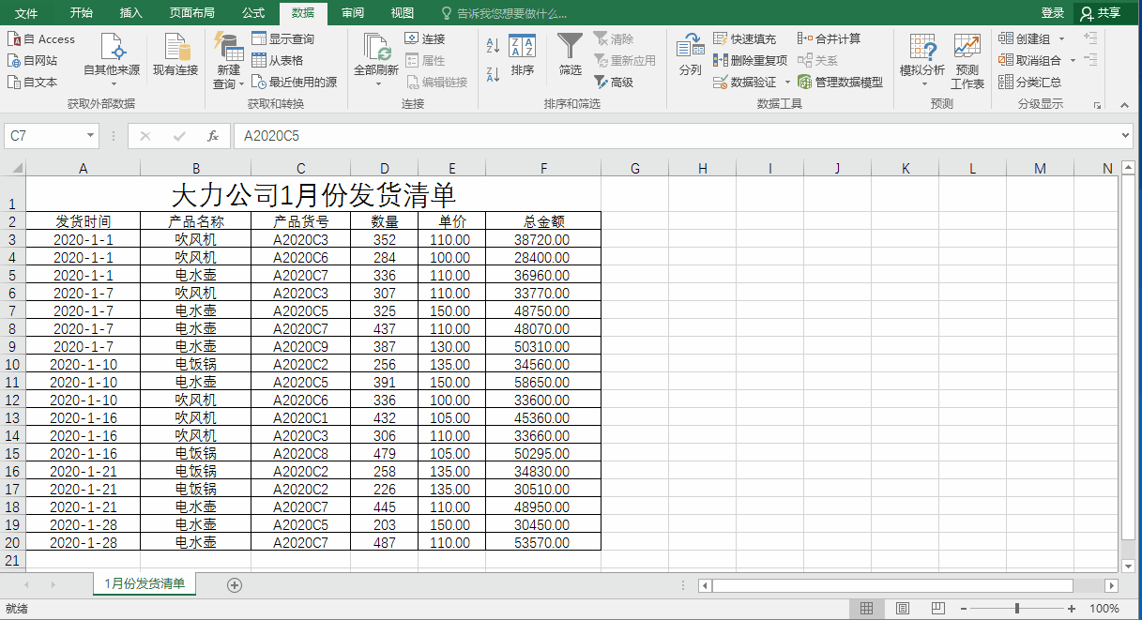Screen dimensions: 1142x620
Task: Click 登录 sign in
Action: [1053, 13]
